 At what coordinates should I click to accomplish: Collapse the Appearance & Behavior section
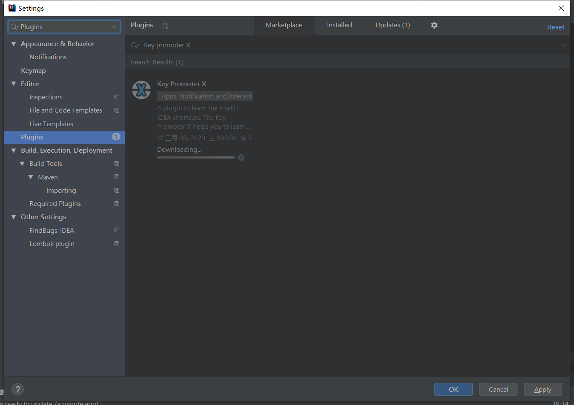14,44
